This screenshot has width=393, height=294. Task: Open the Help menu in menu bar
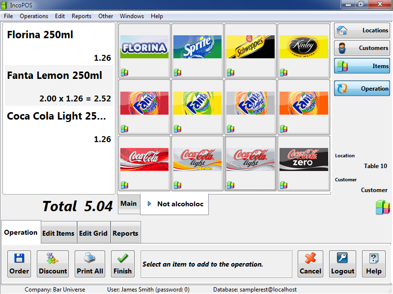point(157,16)
